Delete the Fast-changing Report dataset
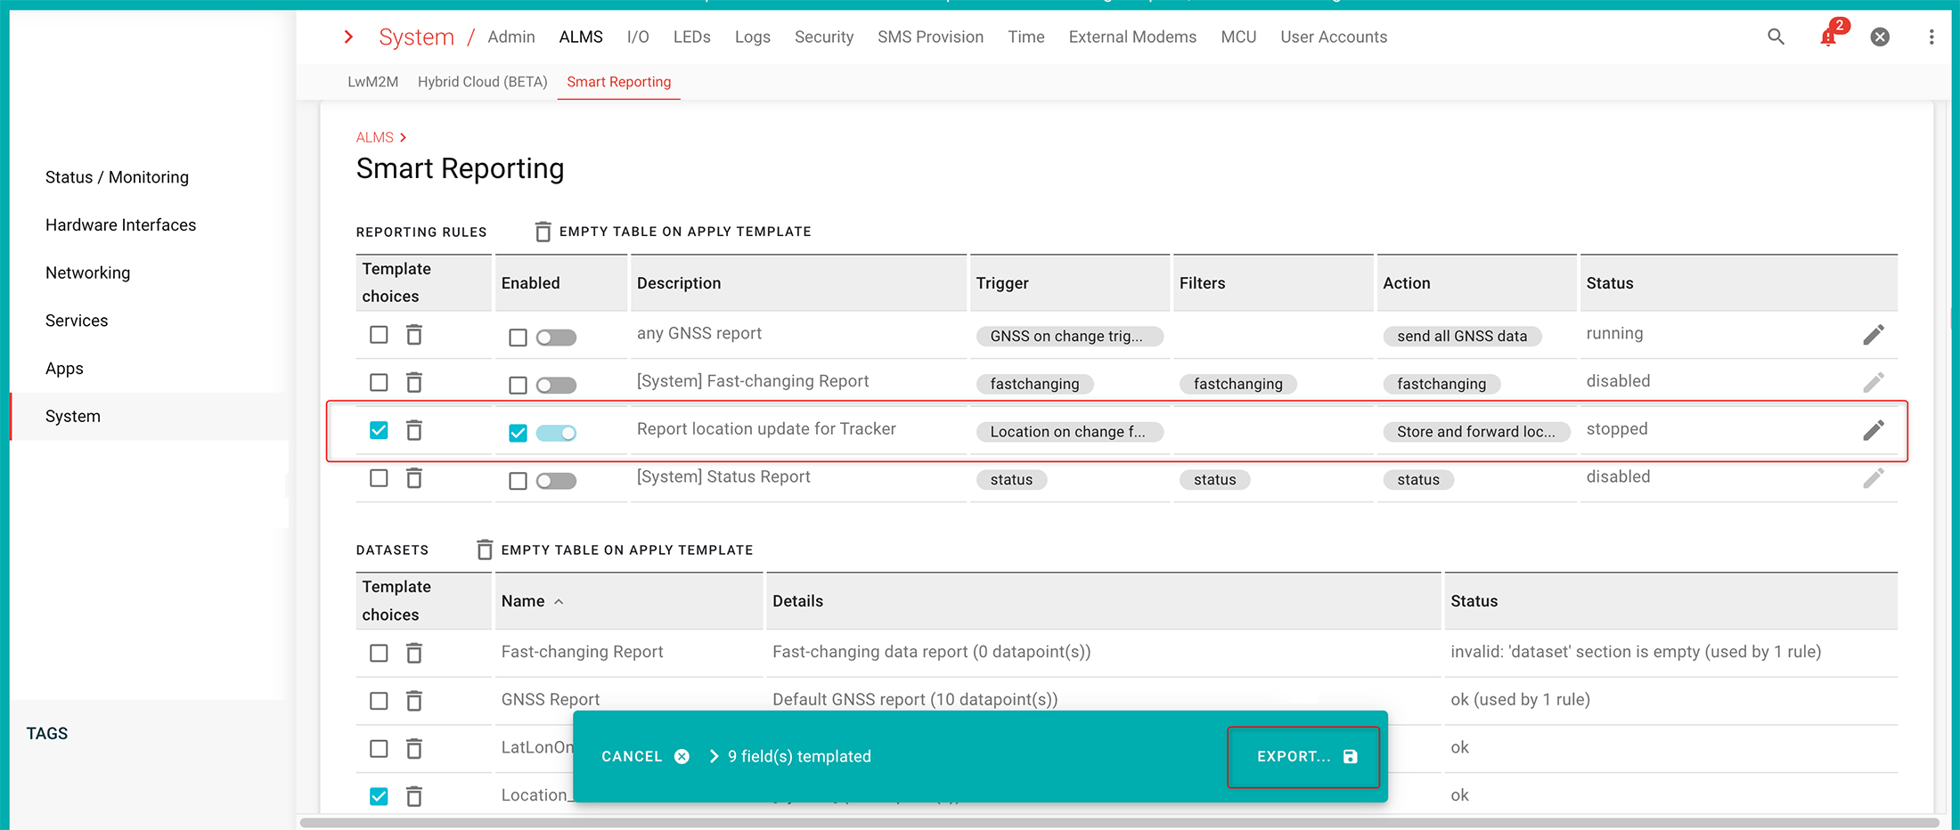Screen dimensions: 1960x830 (x=414, y=654)
